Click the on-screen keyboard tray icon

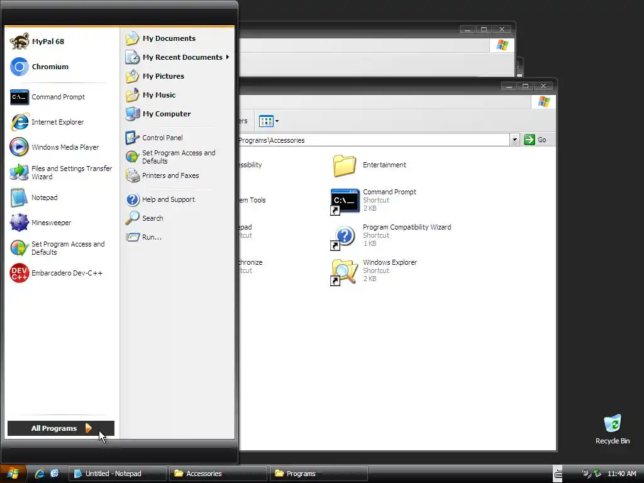click(x=558, y=474)
